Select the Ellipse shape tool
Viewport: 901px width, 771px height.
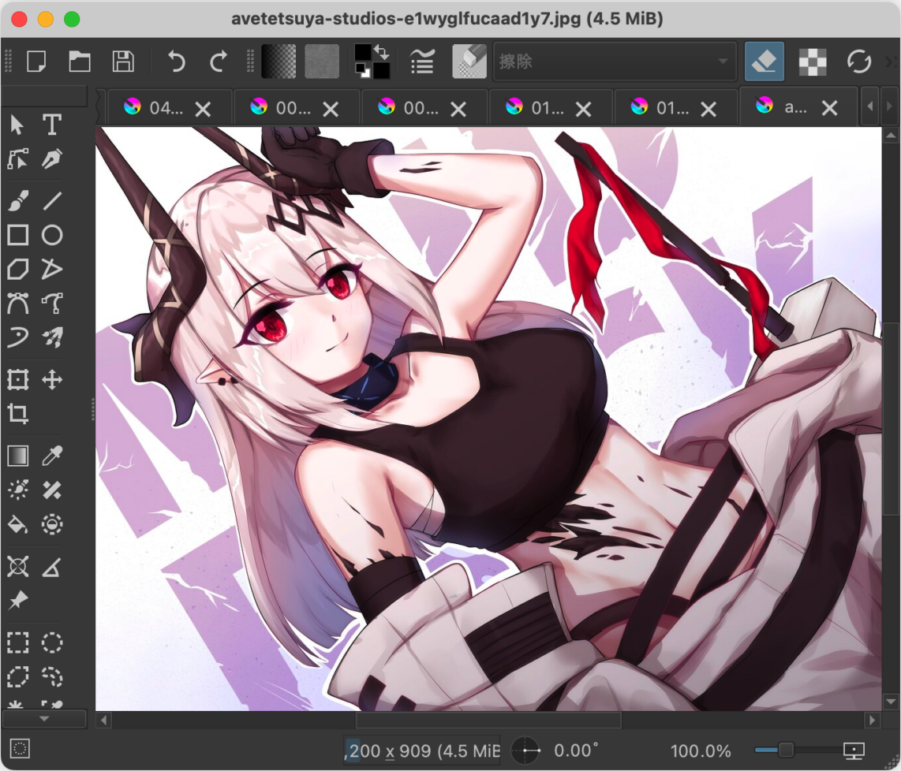(x=52, y=236)
